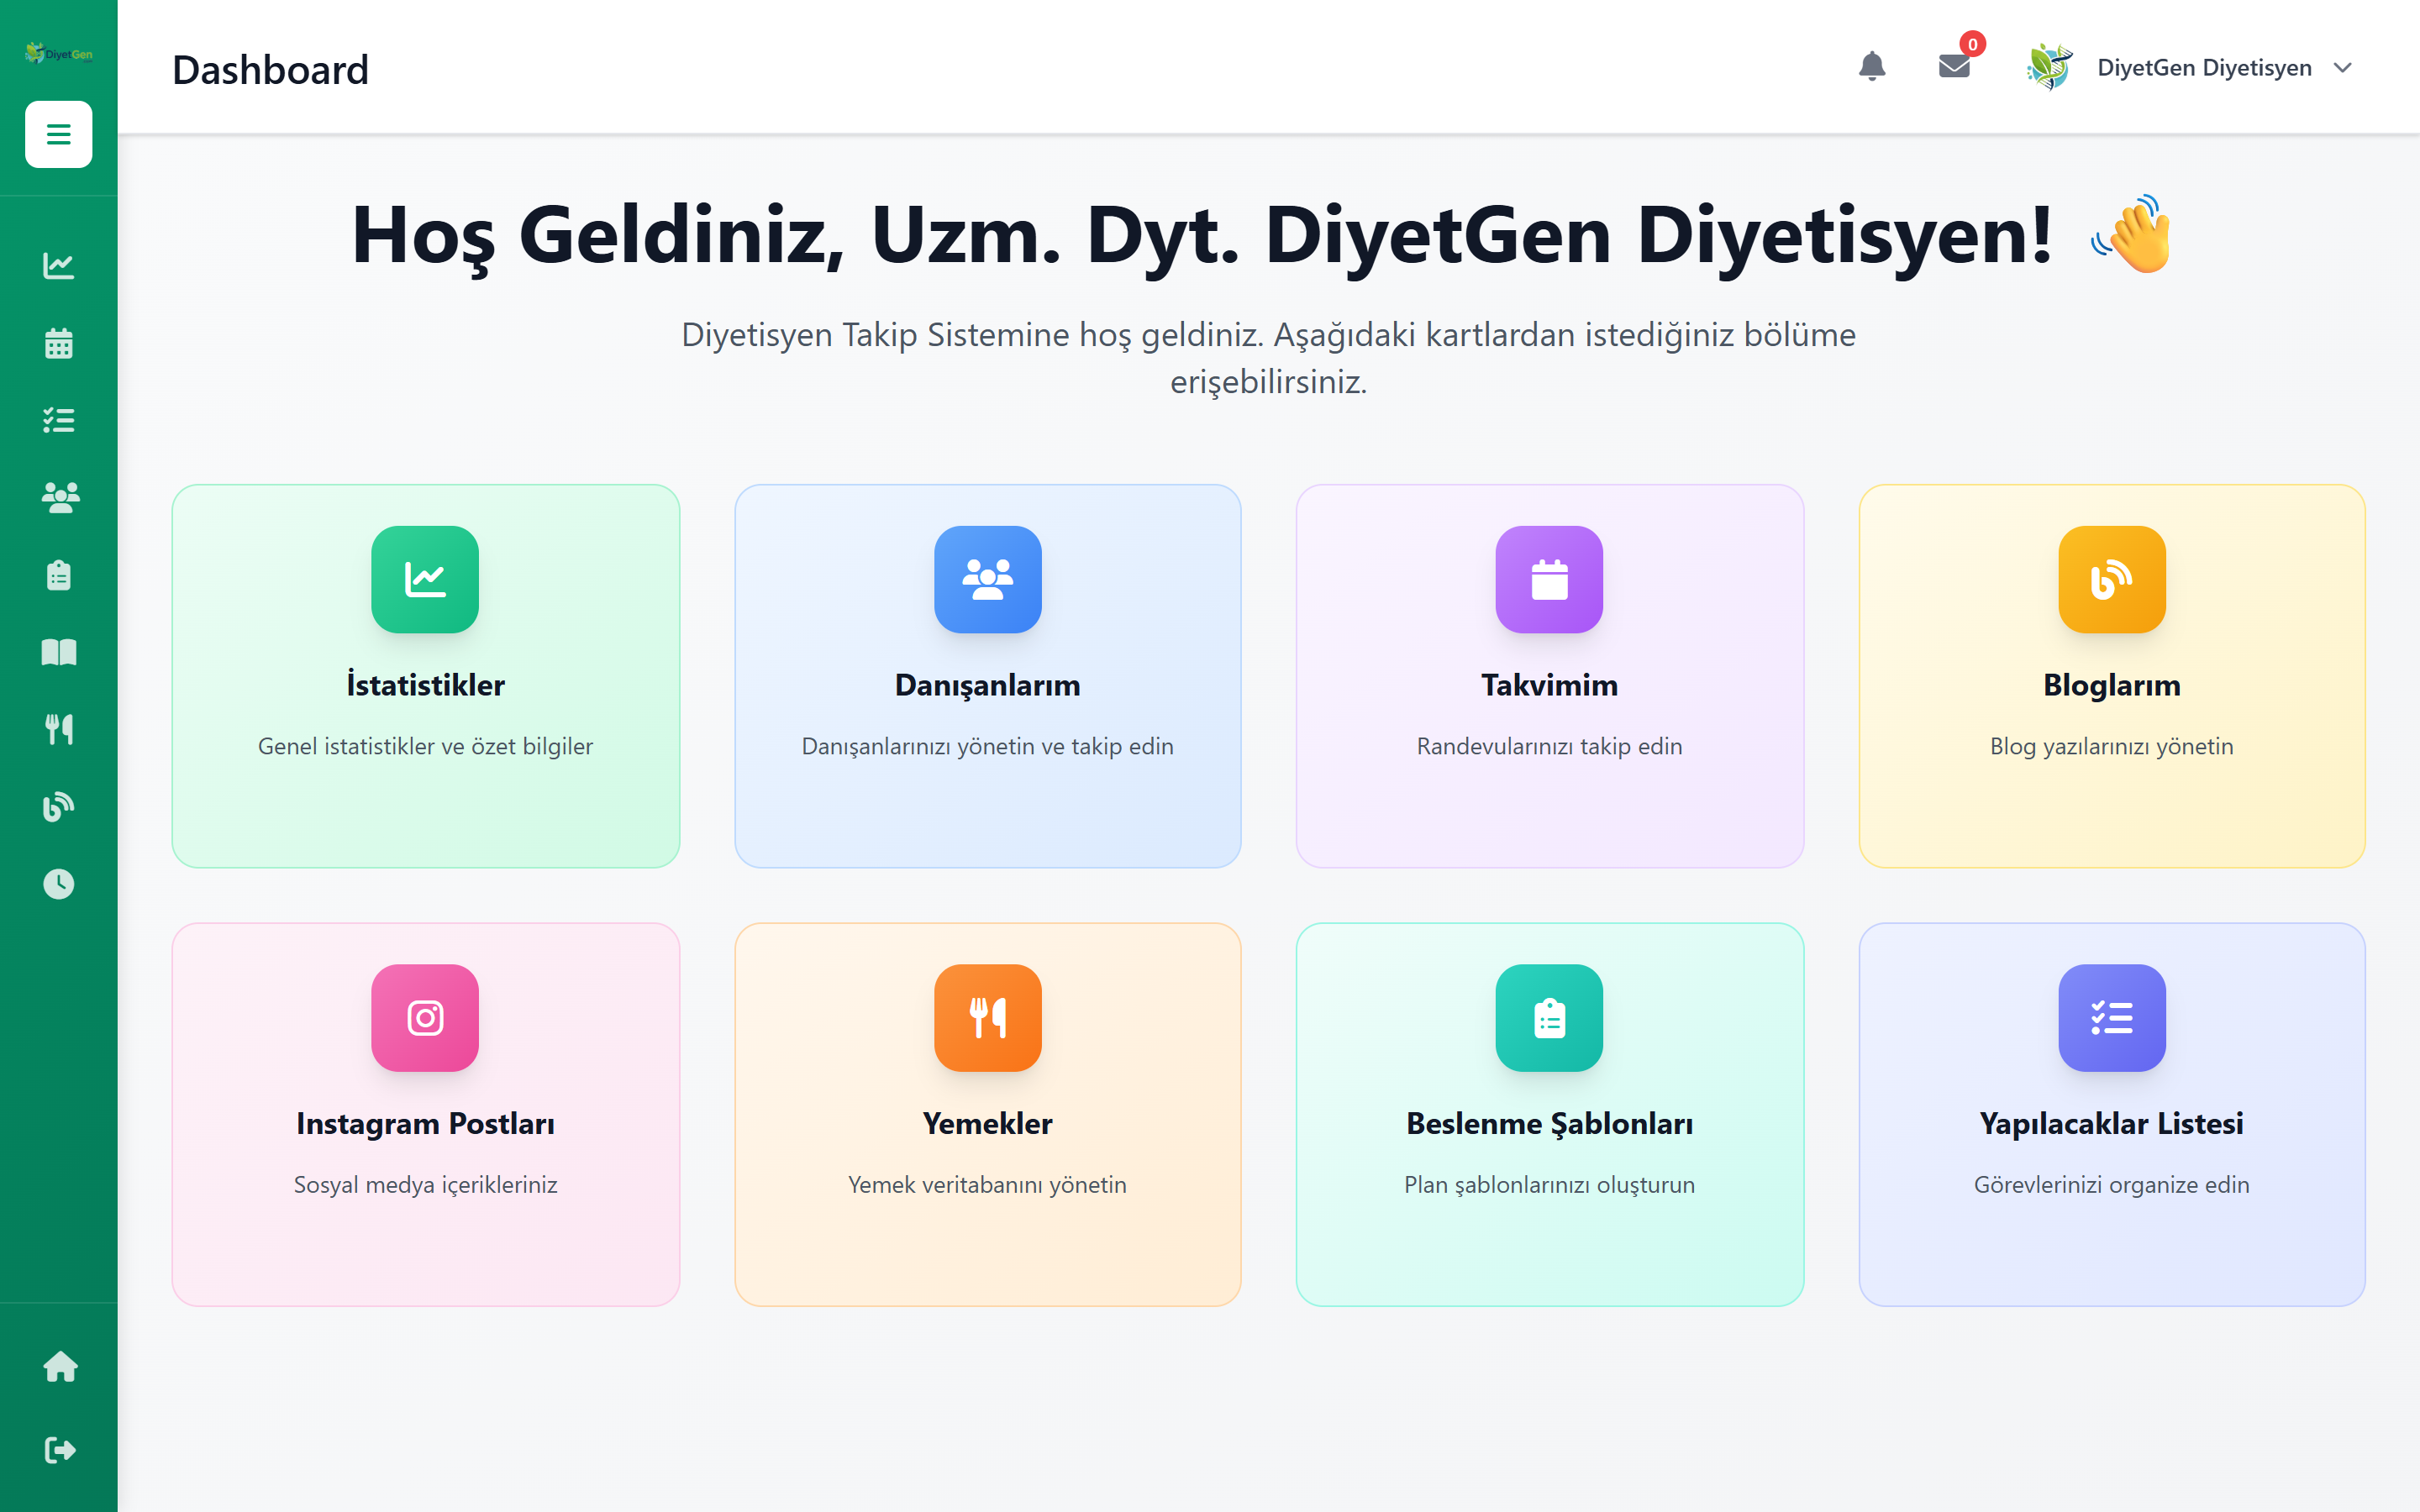Click the calendar icon in sidebar
The width and height of the screenshot is (2420, 1512).
click(x=58, y=343)
